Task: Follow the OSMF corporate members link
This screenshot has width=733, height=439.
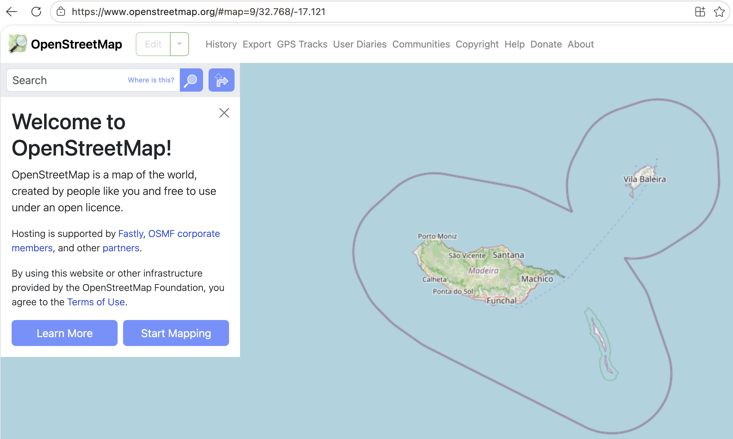Action: (116, 241)
